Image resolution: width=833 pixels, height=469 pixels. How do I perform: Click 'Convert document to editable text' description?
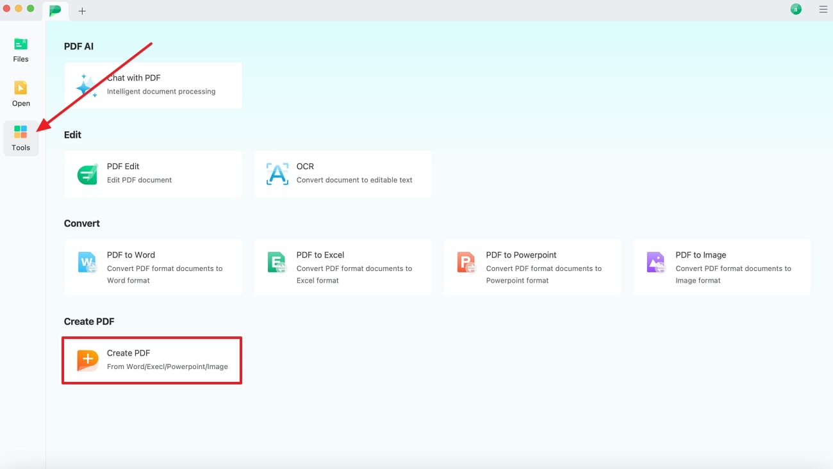pyautogui.click(x=354, y=179)
